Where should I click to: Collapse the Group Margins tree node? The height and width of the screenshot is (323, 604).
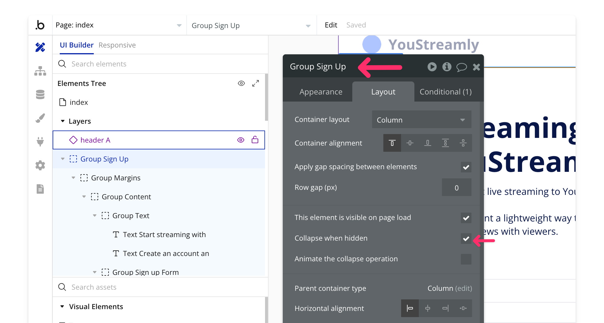click(x=73, y=178)
